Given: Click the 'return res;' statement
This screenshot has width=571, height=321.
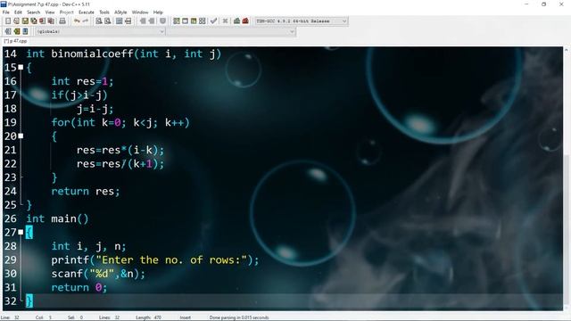Looking at the screenshot, I should point(86,191).
